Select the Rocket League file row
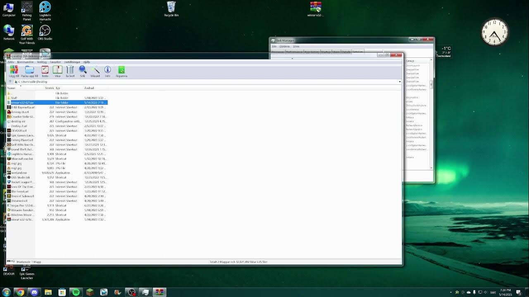This screenshot has height=297, width=529. click(57, 182)
